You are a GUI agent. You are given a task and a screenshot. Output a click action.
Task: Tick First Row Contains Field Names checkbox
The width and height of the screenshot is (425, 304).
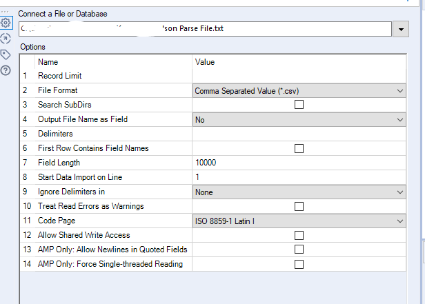[x=299, y=148]
